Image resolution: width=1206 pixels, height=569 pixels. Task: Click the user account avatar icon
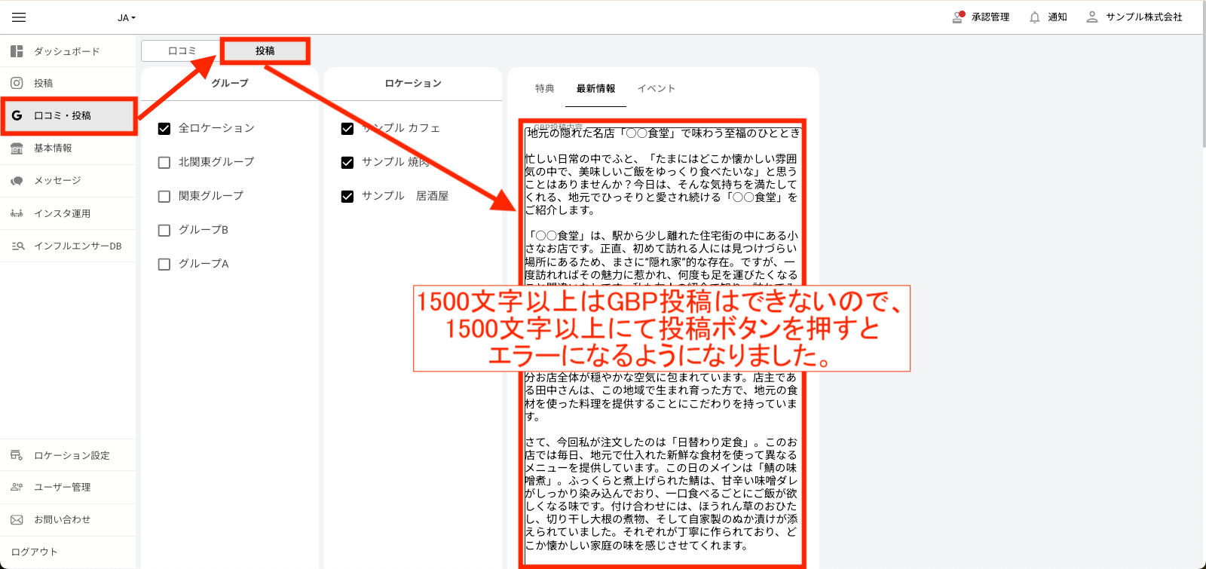coord(1092,17)
